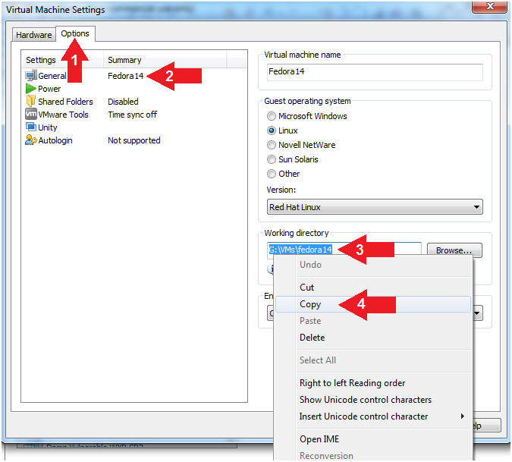The image size is (512, 462).
Task: Click the 'Disabled' summary for Shared Folders
Action: (x=123, y=102)
